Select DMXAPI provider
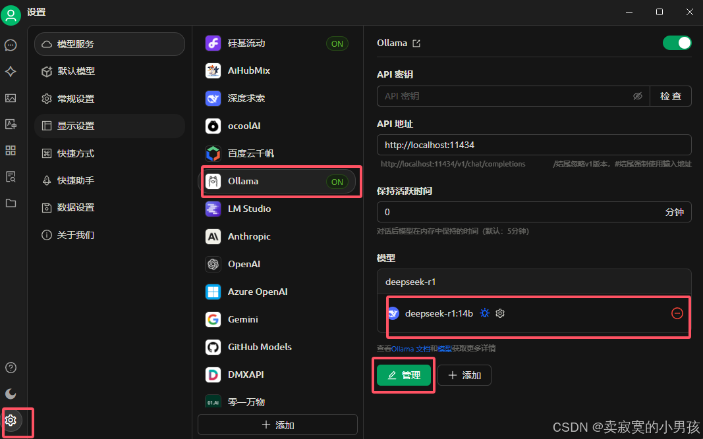This screenshot has width=703, height=439. (277, 375)
